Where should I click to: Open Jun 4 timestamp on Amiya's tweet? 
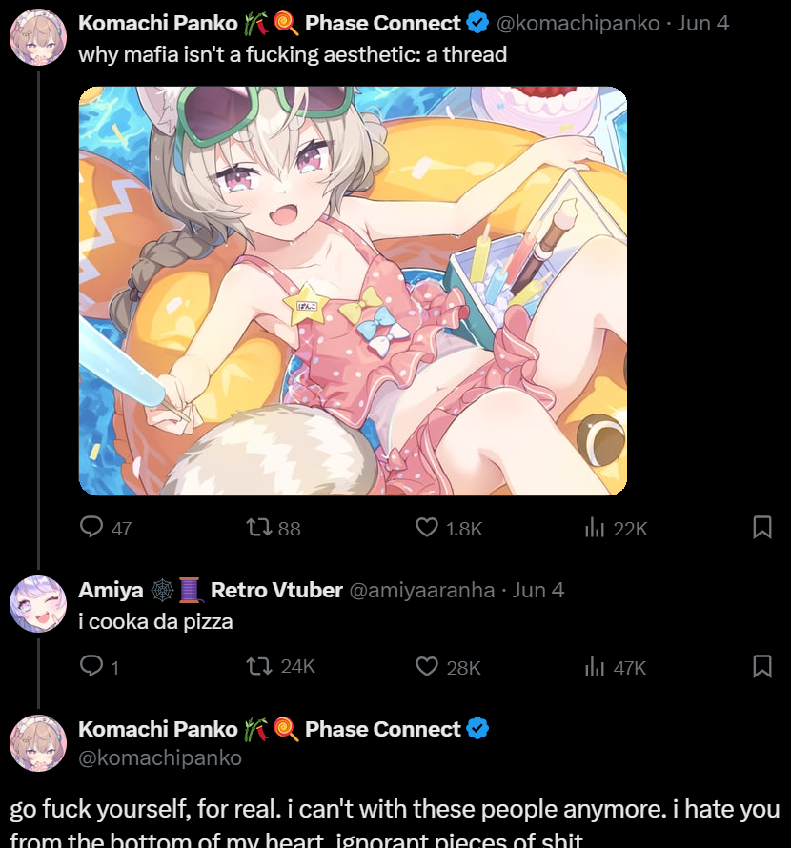pos(537,590)
